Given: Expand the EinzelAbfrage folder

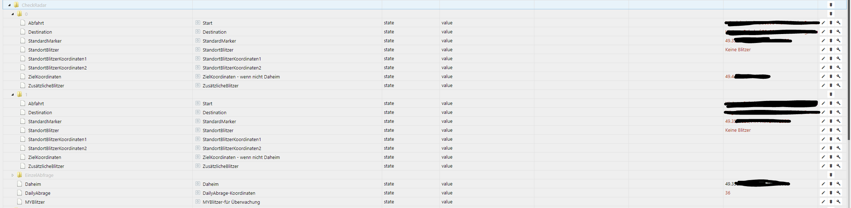Looking at the screenshot, I should tap(13, 175).
